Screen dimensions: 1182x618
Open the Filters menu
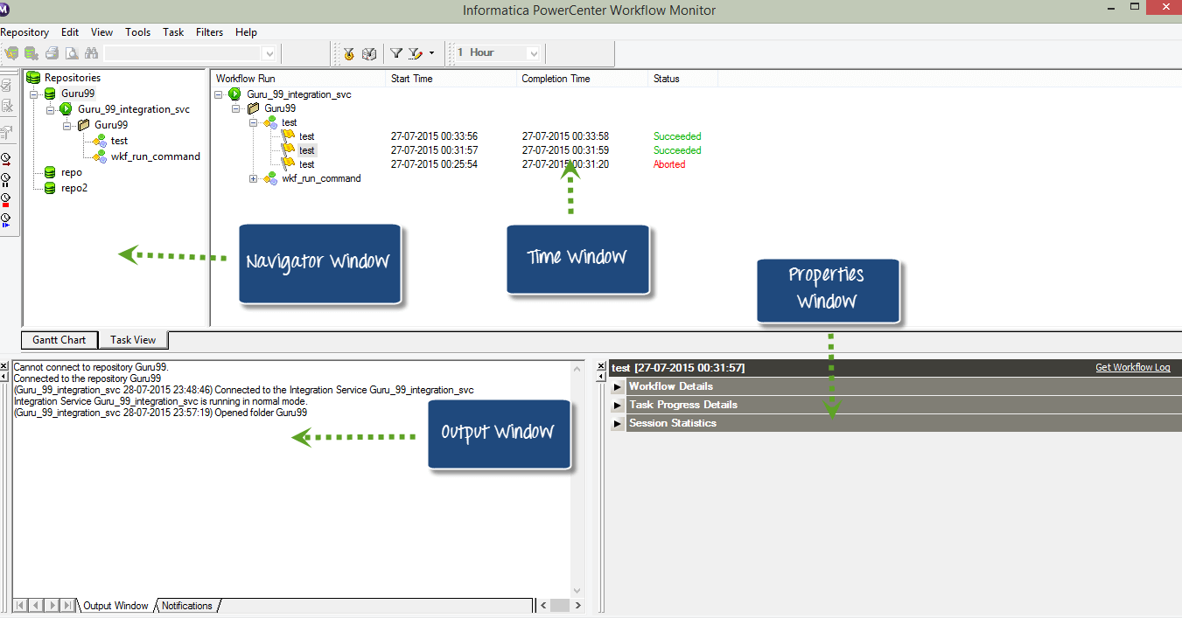(209, 32)
